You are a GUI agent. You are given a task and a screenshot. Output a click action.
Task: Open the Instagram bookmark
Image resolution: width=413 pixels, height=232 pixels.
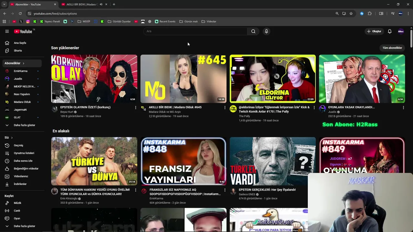click(x=28, y=22)
